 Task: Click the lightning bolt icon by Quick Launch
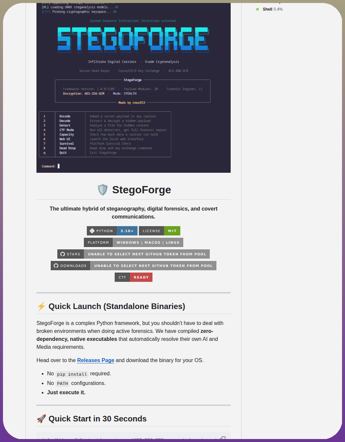click(x=41, y=306)
